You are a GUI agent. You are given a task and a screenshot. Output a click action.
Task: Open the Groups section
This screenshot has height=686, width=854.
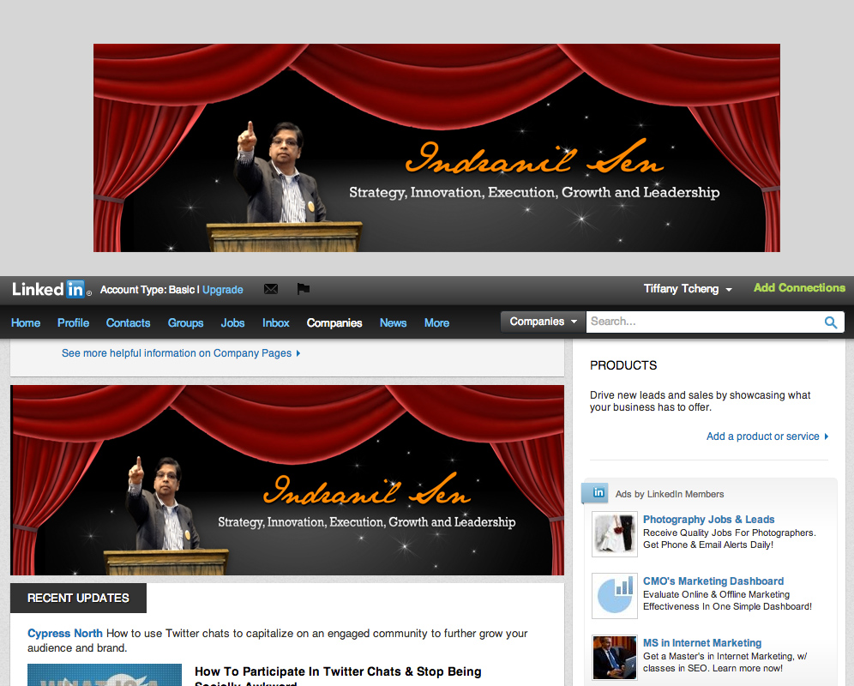click(x=185, y=322)
